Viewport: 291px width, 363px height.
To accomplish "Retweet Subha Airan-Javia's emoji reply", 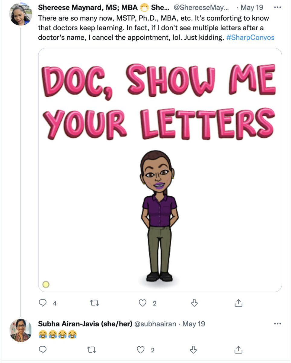I will point(91,350).
